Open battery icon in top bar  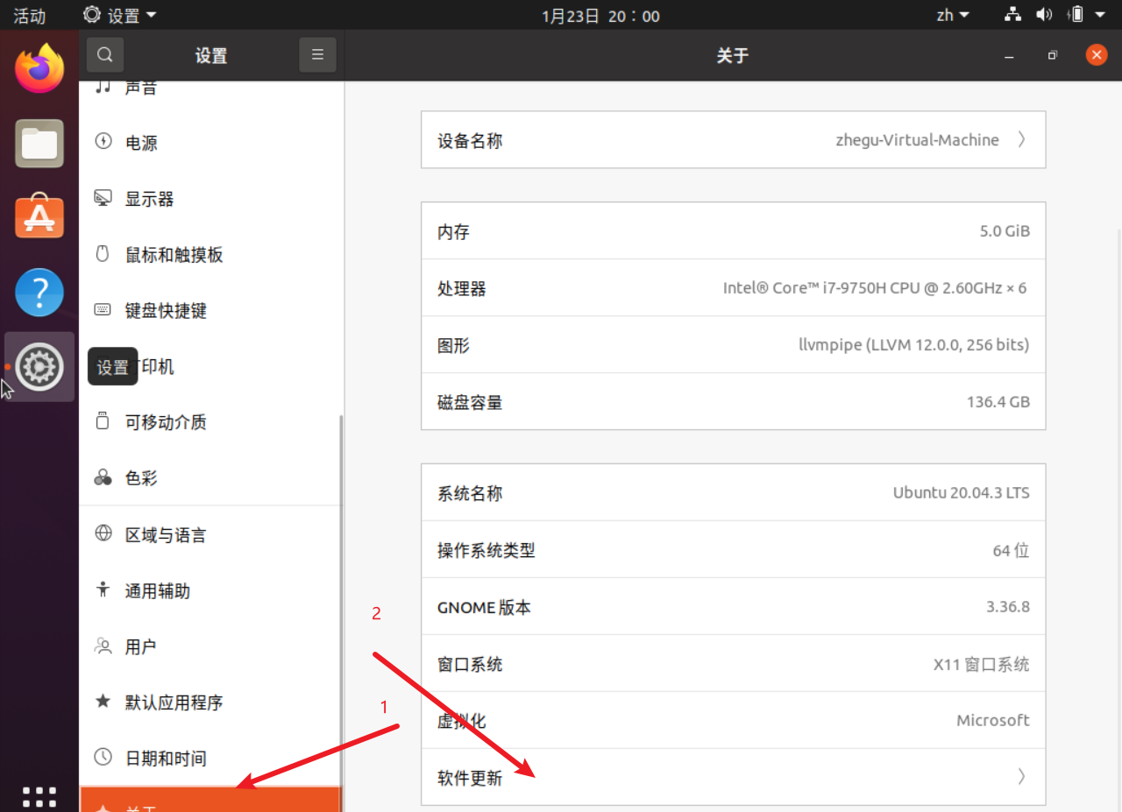click(x=1076, y=15)
